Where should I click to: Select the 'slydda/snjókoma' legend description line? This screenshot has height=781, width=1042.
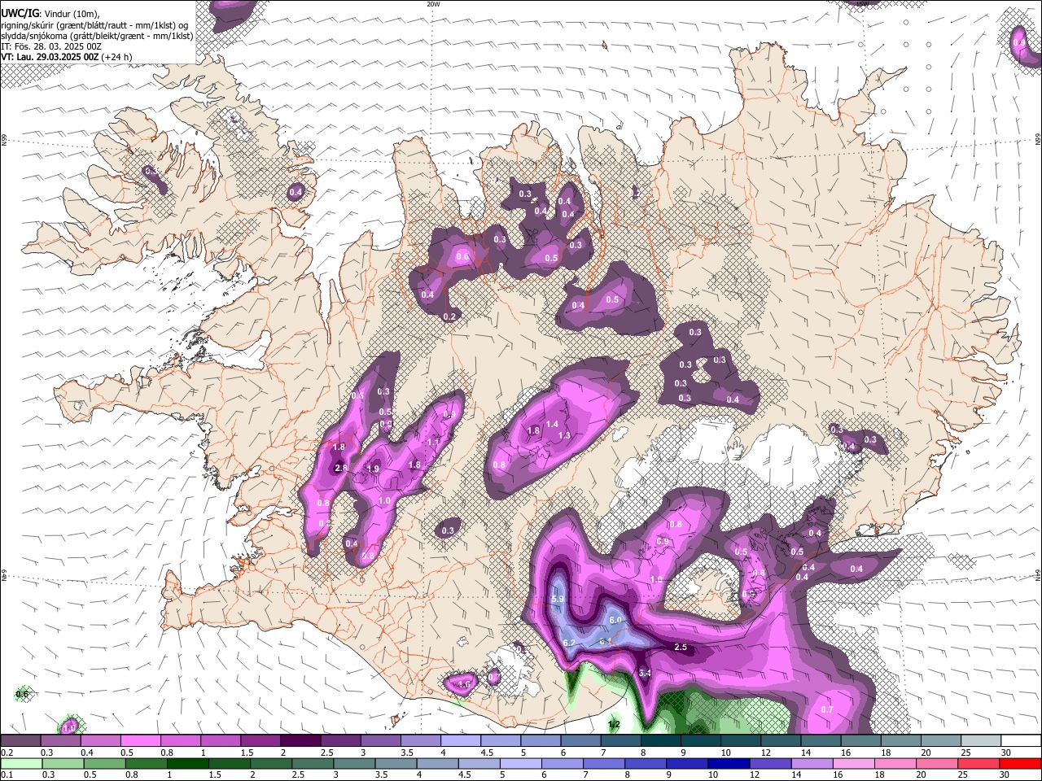[x=97, y=36]
